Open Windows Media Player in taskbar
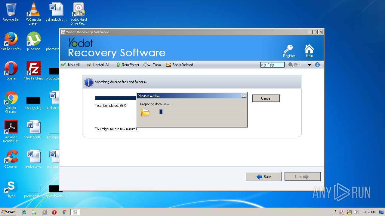Image resolution: width=385 pixels, height=216 pixels. coord(44,212)
